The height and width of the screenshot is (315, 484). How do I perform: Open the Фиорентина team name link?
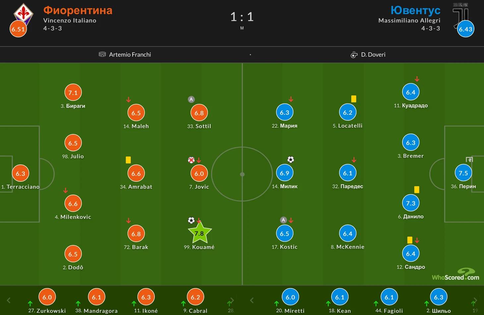click(78, 10)
